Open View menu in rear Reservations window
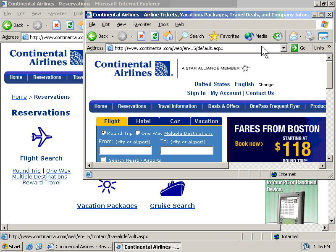Screen dimensions: 336x252 pos(36,13)
